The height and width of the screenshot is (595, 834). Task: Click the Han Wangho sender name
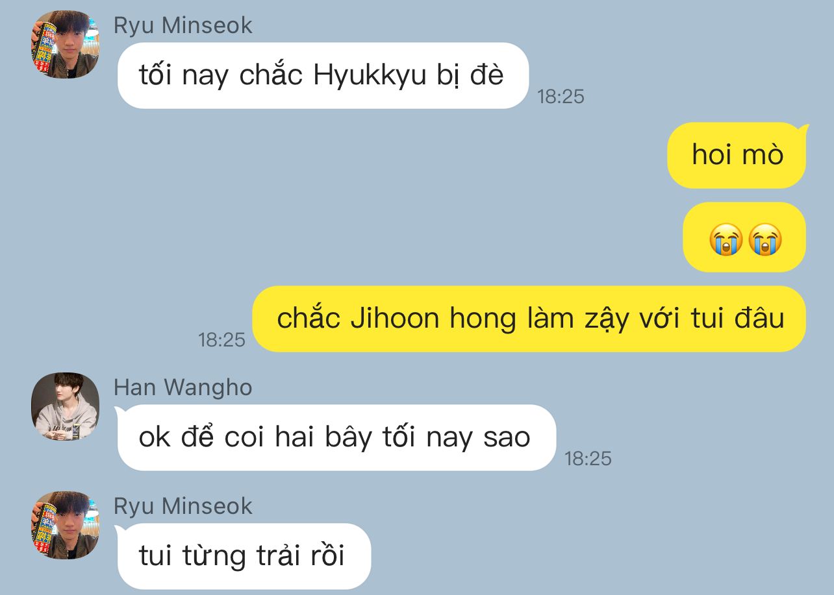click(183, 387)
